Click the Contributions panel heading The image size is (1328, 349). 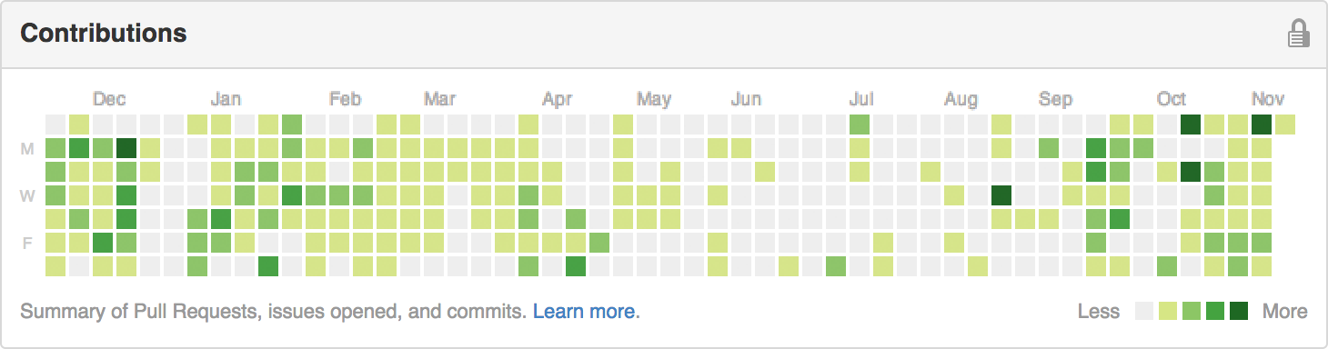pyautogui.click(x=104, y=34)
